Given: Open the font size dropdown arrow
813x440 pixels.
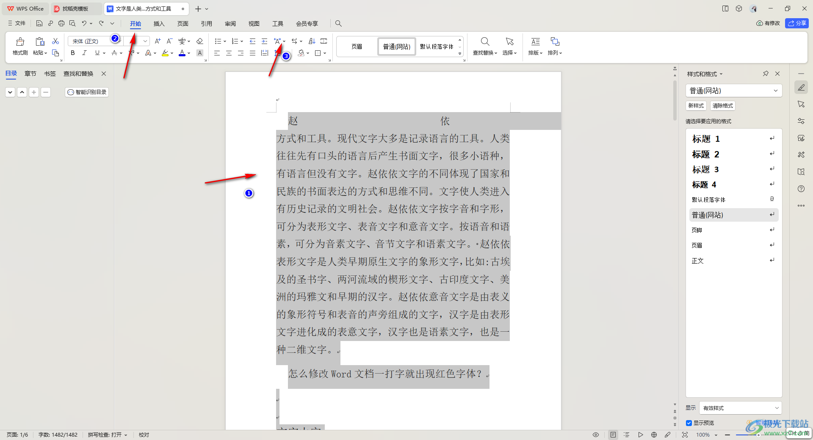Looking at the screenshot, I should click(145, 41).
